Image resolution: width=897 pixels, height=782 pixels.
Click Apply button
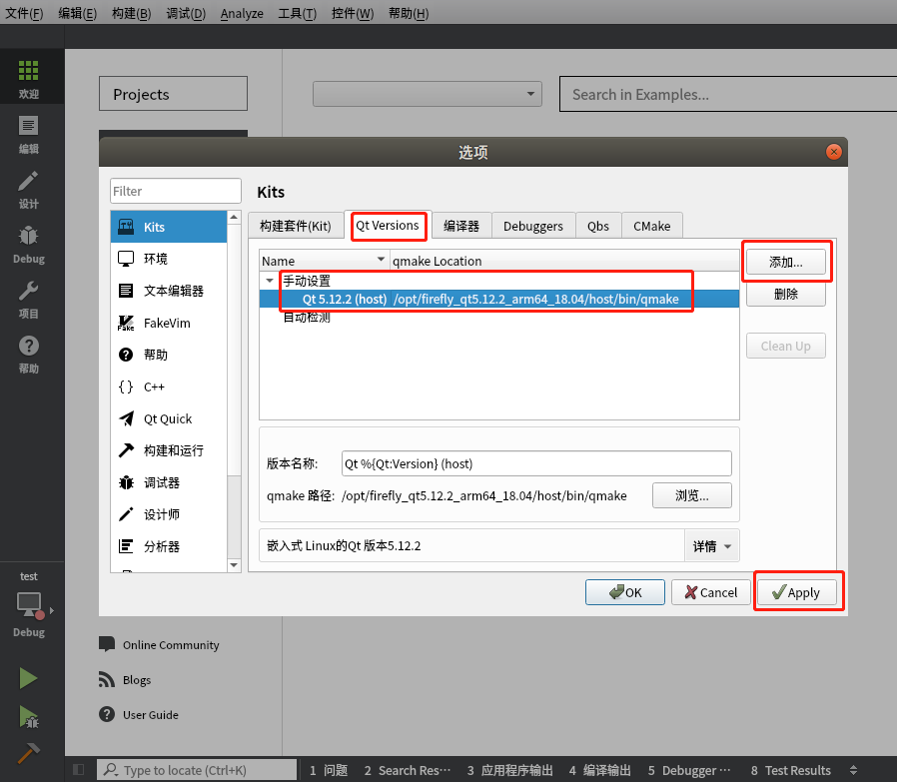797,592
